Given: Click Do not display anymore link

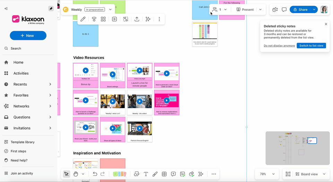Looking at the screenshot, I should (279, 46).
